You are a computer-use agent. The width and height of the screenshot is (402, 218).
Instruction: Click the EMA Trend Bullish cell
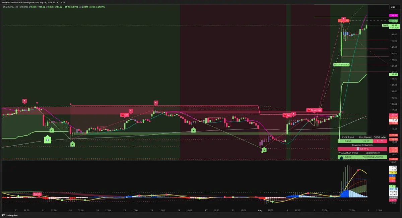pyautogui.click(x=348, y=141)
